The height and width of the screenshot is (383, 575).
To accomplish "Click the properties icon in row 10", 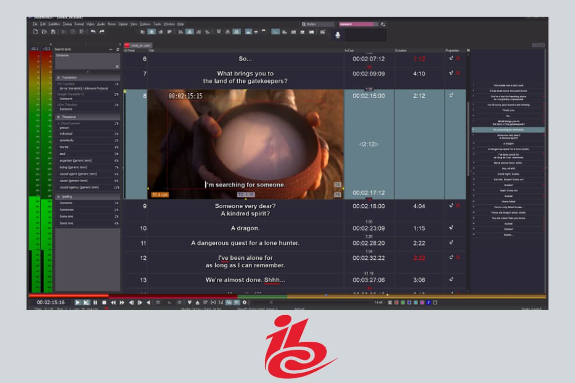I will pyautogui.click(x=451, y=228).
